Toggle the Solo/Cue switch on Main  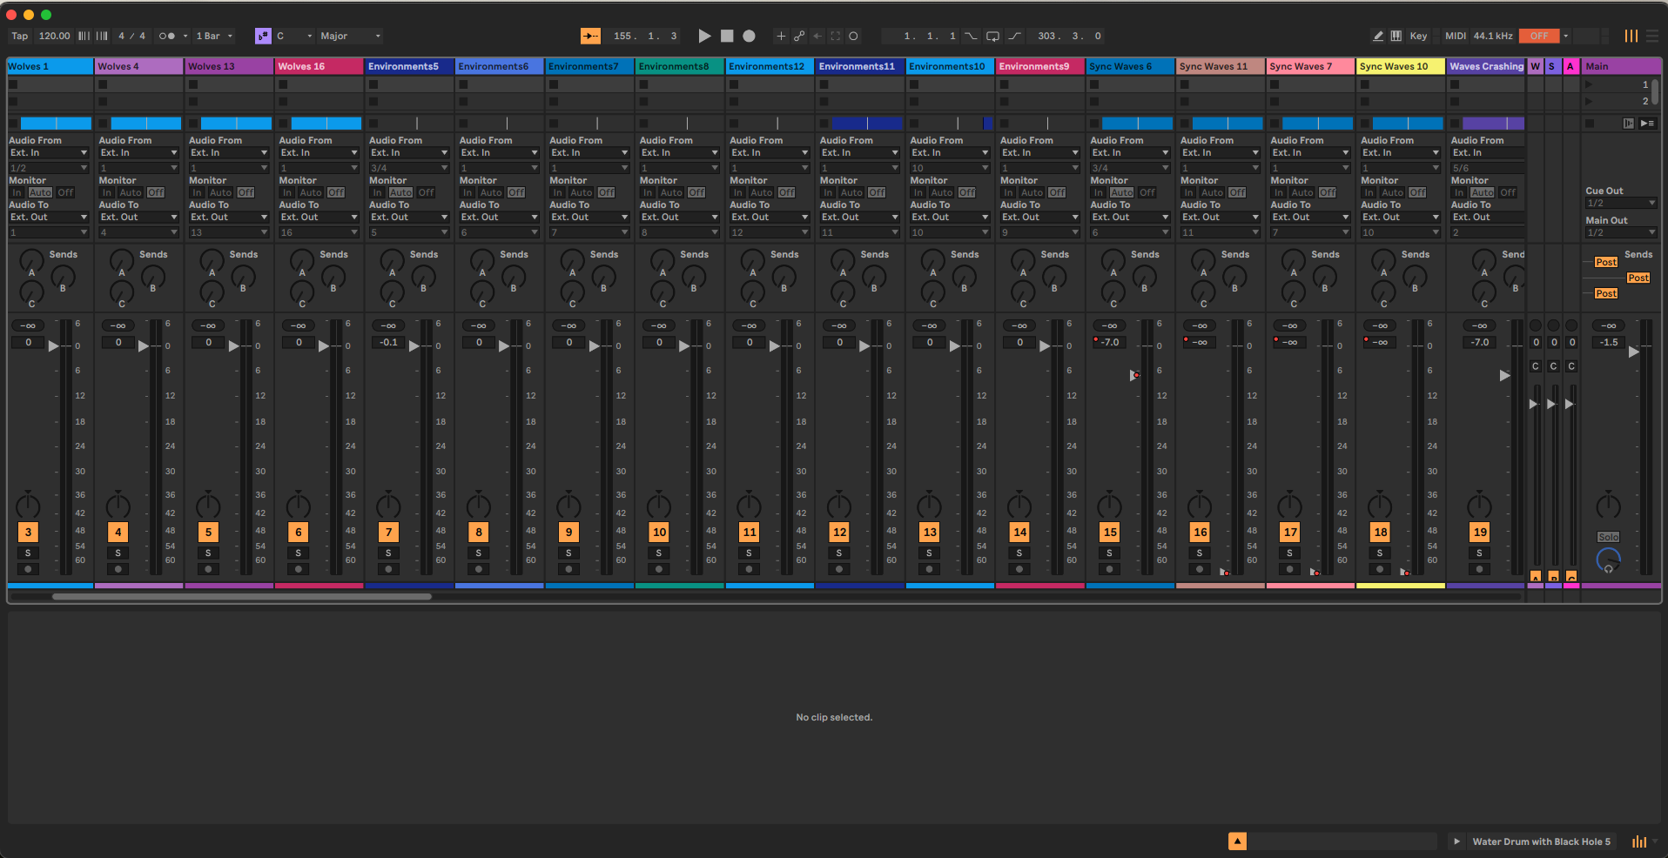click(1608, 537)
